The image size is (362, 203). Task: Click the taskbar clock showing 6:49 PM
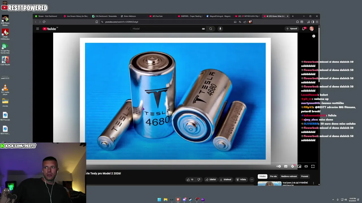tap(353, 200)
